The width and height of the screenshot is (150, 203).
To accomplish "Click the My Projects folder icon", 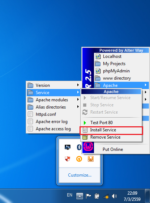I will tap(98, 64).
